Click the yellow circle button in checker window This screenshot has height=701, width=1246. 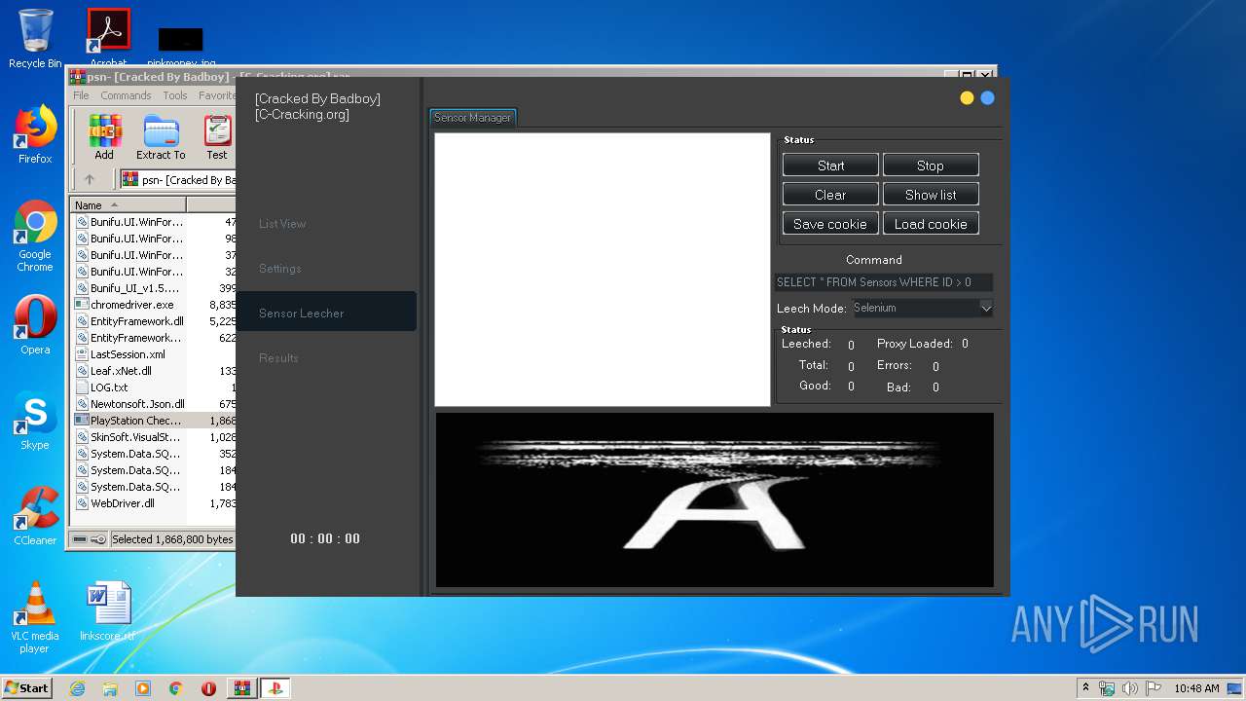pyautogui.click(x=967, y=97)
